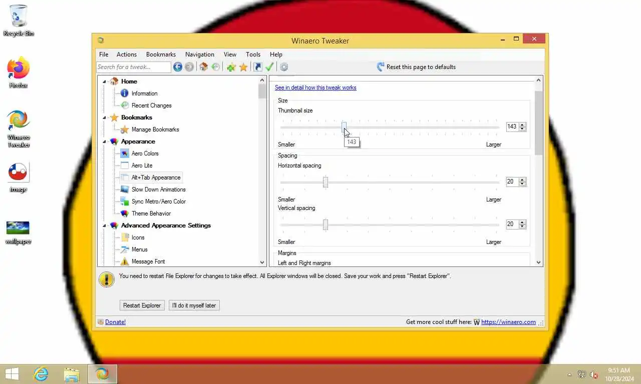Open See in detail how this tweak works
Screen dimensions: 641x384
[x=315, y=87]
